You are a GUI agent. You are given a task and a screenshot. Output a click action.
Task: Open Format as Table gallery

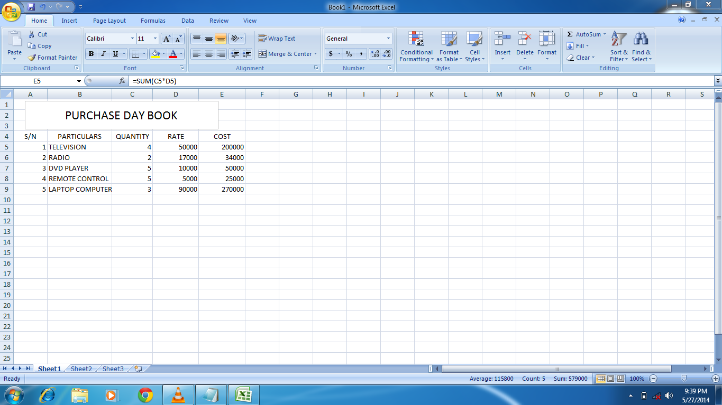tap(449, 46)
